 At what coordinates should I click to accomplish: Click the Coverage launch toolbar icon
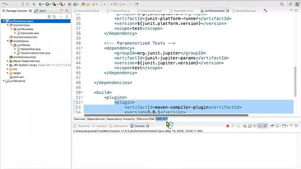(55, 4)
